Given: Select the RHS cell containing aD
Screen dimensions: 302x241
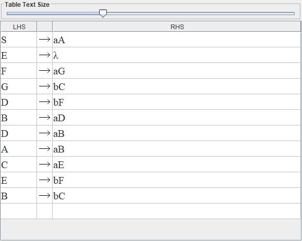Looking at the screenshot, I should 177,118.
